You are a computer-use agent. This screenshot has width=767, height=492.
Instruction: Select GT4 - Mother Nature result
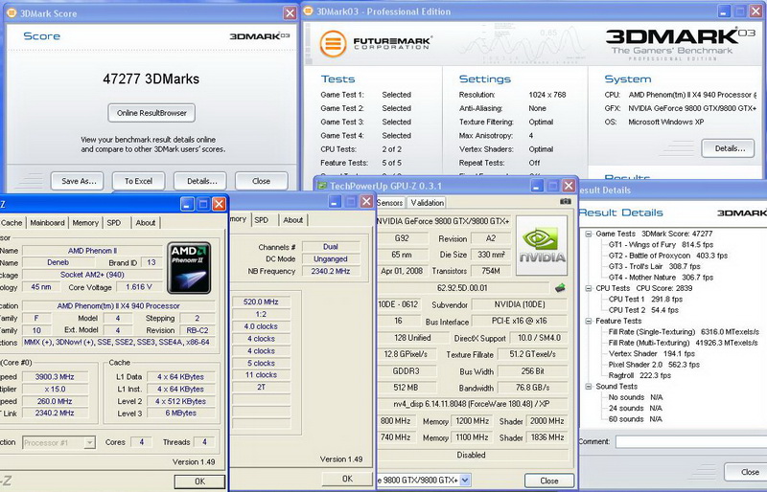[661, 277]
